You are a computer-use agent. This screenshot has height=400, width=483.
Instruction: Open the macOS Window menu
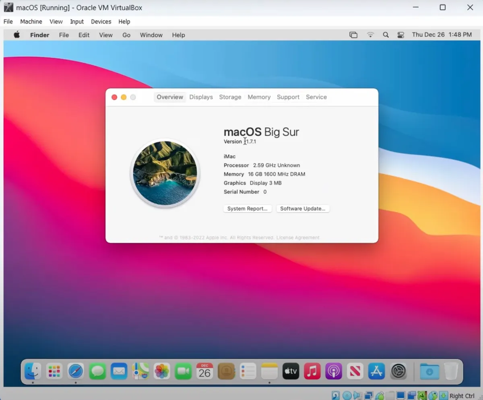click(151, 35)
